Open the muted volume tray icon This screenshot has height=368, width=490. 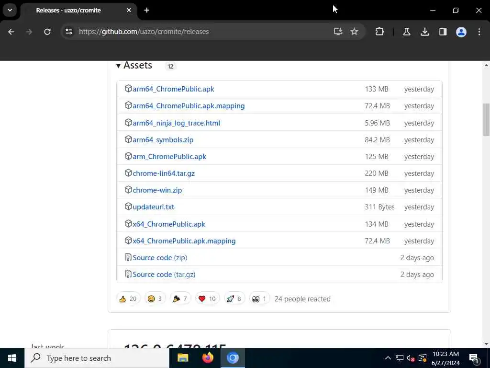click(x=411, y=358)
